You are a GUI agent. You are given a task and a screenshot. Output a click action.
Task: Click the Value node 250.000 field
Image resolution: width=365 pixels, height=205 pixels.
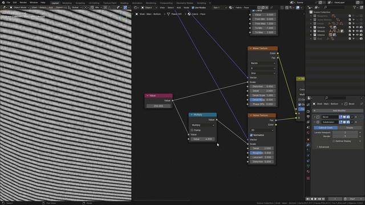click(x=159, y=106)
